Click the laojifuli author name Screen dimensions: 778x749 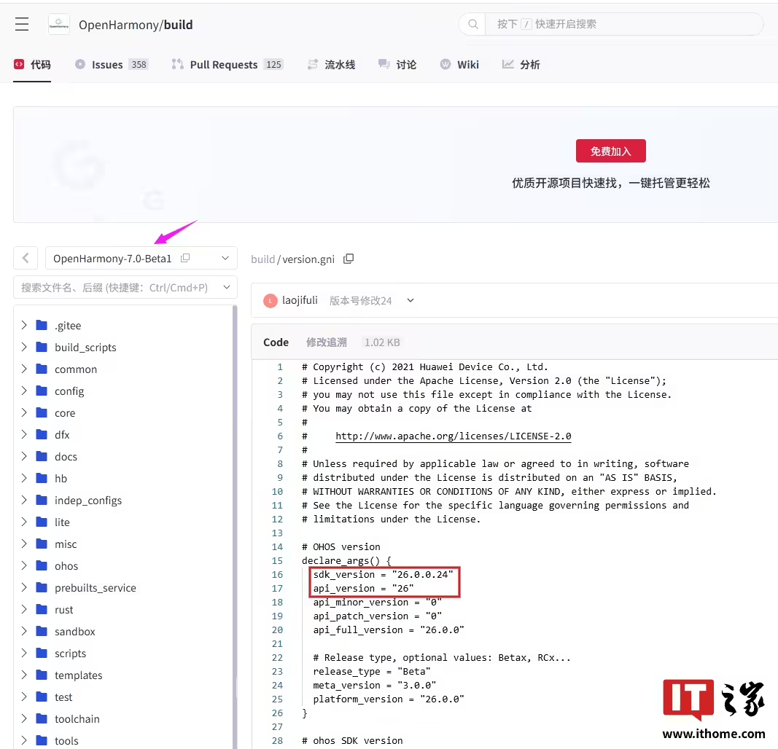tap(300, 300)
